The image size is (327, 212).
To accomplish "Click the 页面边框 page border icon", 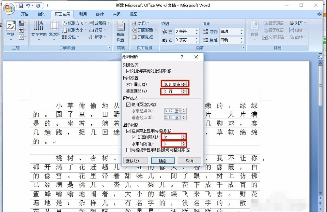I will [x=143, y=37].
